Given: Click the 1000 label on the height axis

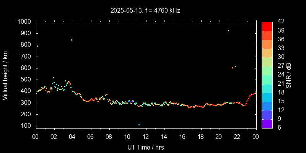Looking at the screenshot, I should pyautogui.click(x=24, y=22).
